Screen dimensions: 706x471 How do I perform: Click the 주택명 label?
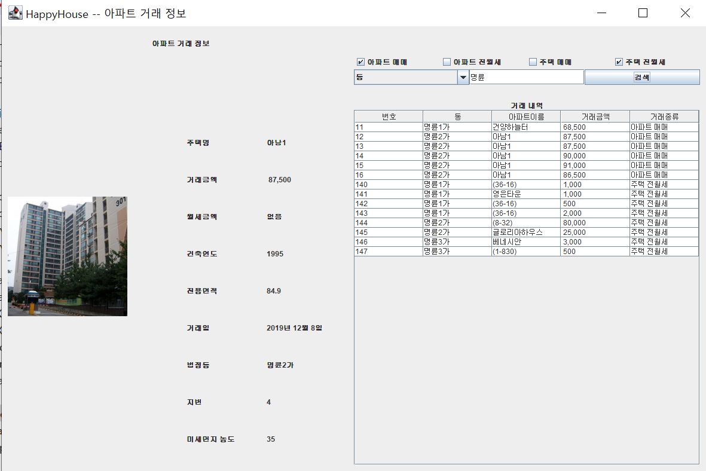coord(198,143)
